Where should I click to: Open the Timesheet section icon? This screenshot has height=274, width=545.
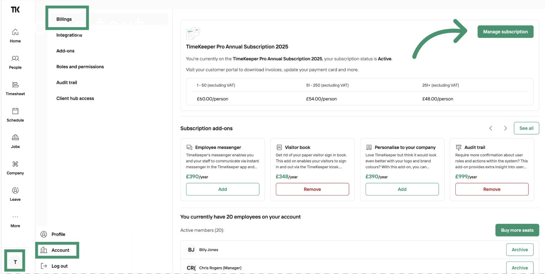(15, 85)
